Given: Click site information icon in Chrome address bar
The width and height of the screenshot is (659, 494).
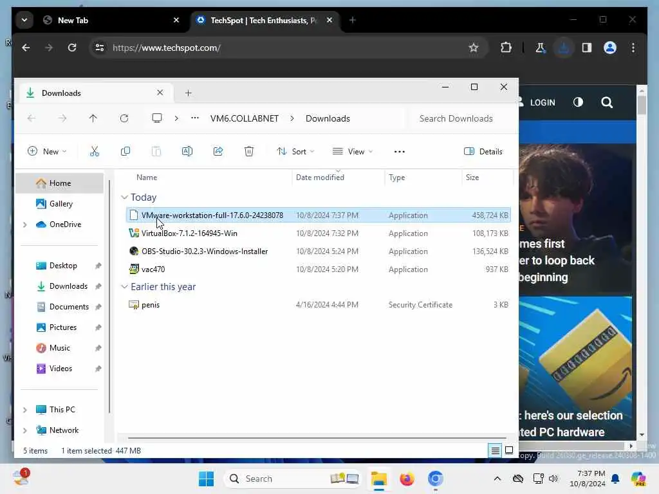Looking at the screenshot, I should point(100,48).
